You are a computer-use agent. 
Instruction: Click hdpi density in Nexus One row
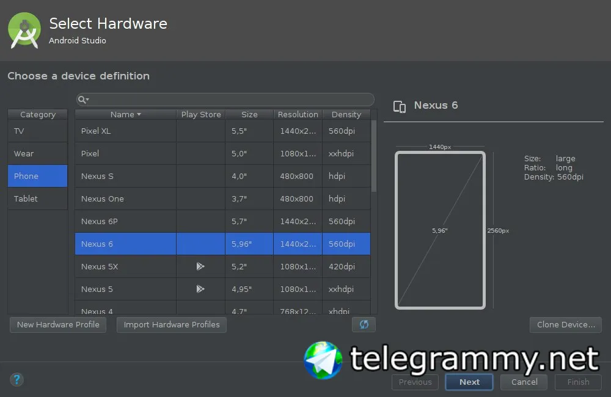[346, 198]
